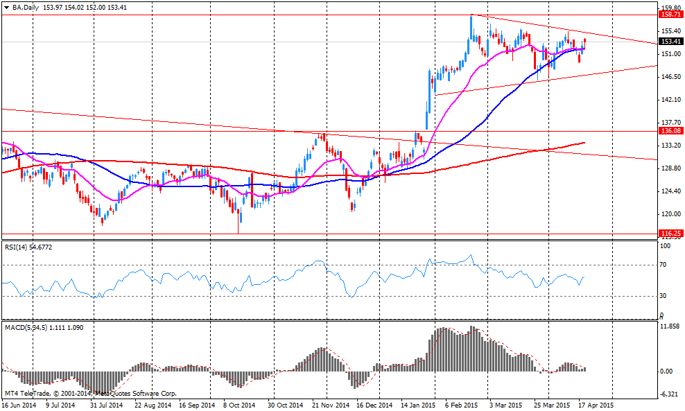Click the RSI(14) 54.6772 indicator label
Viewport: 685px width, 411px height.
28,247
